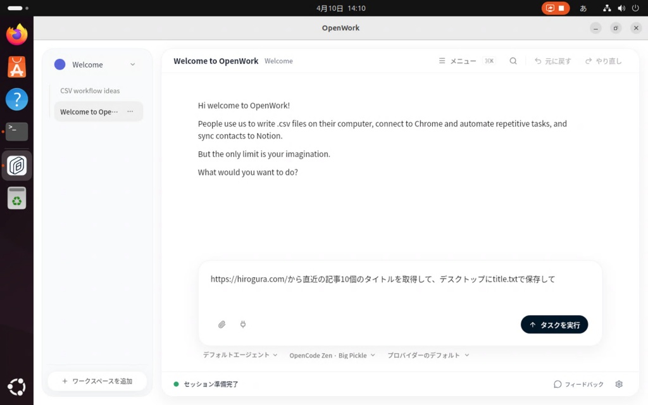Open the メニュー command menu
648x405 pixels.
[x=458, y=61]
